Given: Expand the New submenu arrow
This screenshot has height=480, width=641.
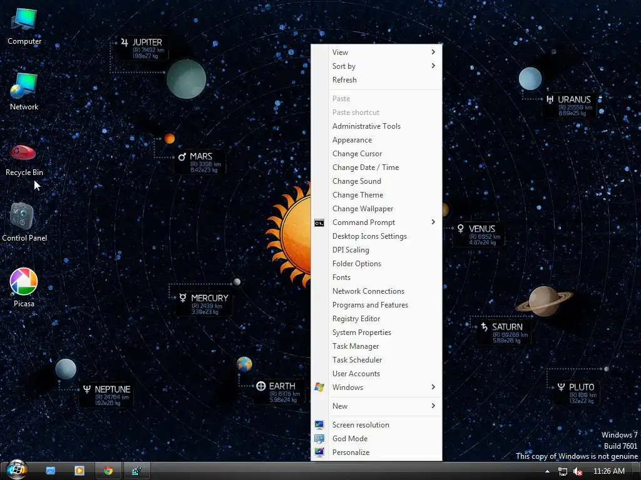Looking at the screenshot, I should pos(433,406).
